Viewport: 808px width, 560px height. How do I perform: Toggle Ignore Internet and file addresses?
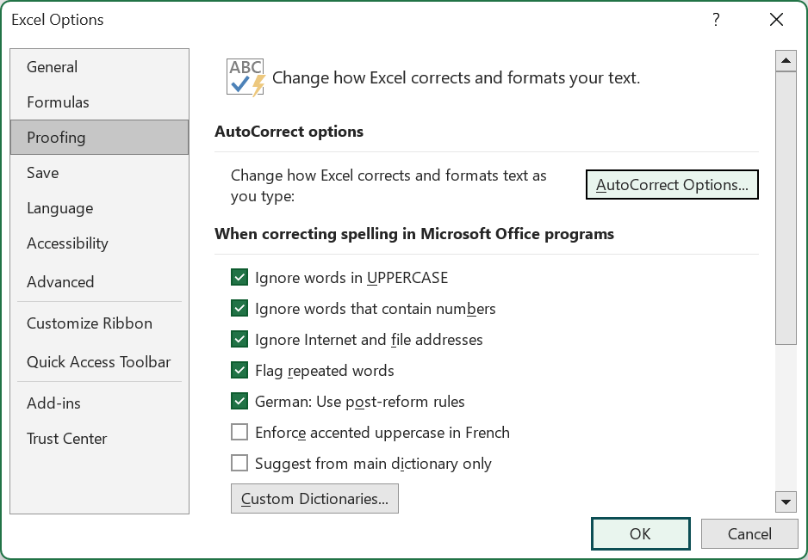coord(239,339)
